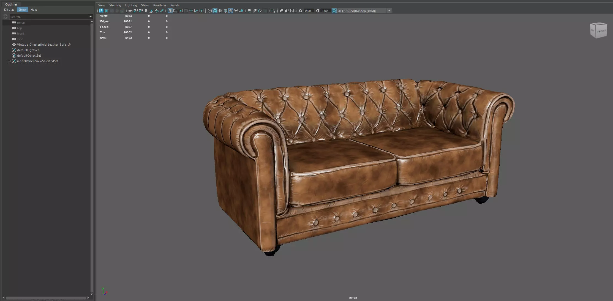Click the view cube FRONT face

coord(601,31)
